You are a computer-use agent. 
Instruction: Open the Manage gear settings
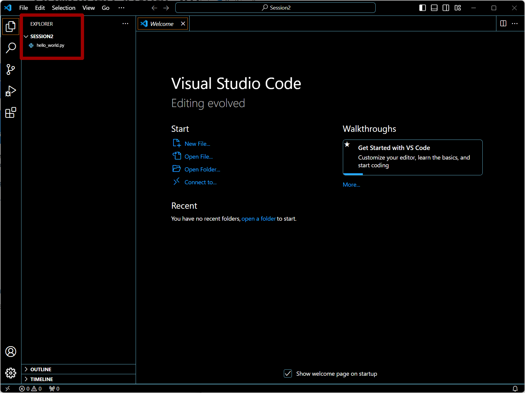(x=11, y=373)
